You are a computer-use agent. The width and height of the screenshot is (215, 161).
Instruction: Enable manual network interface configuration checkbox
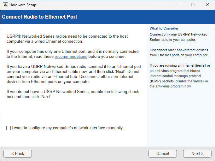(9, 128)
